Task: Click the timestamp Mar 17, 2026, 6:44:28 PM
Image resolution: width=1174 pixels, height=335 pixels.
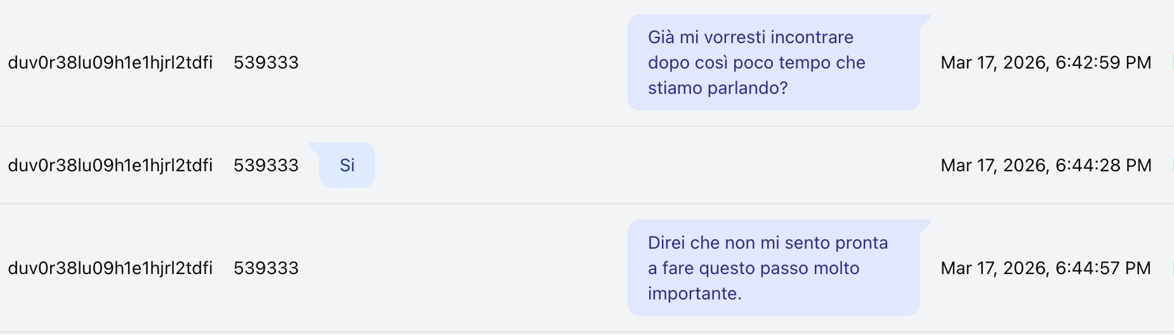Action: (1046, 165)
